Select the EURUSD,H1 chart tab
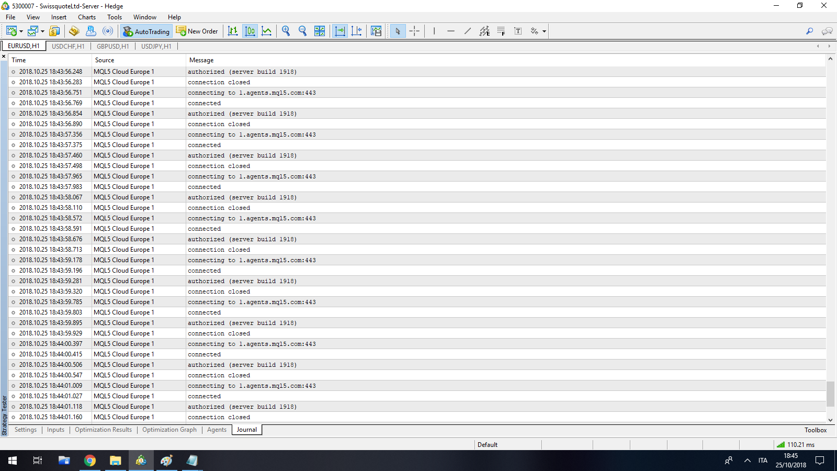 coord(24,46)
